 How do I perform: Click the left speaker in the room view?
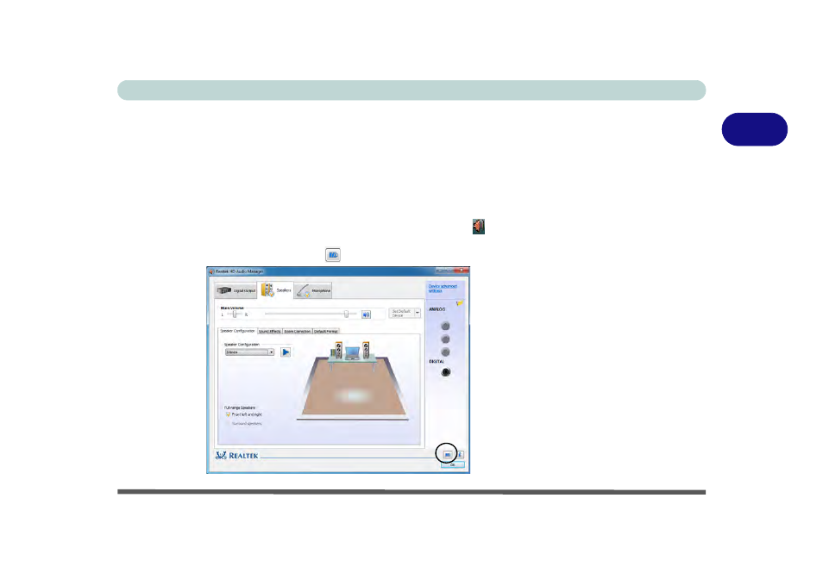tap(338, 350)
